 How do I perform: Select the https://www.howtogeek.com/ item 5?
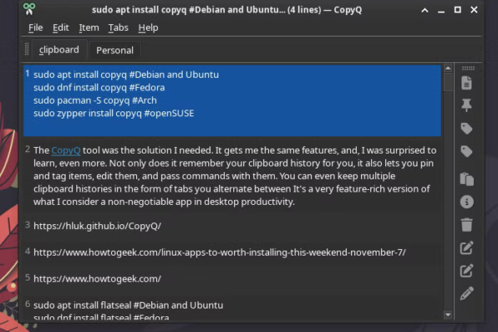click(97, 278)
